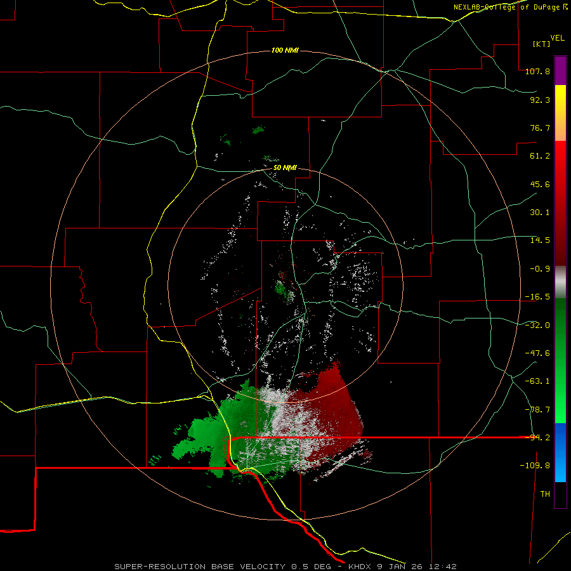Select the 30.1 velocity scale value

tap(540, 213)
